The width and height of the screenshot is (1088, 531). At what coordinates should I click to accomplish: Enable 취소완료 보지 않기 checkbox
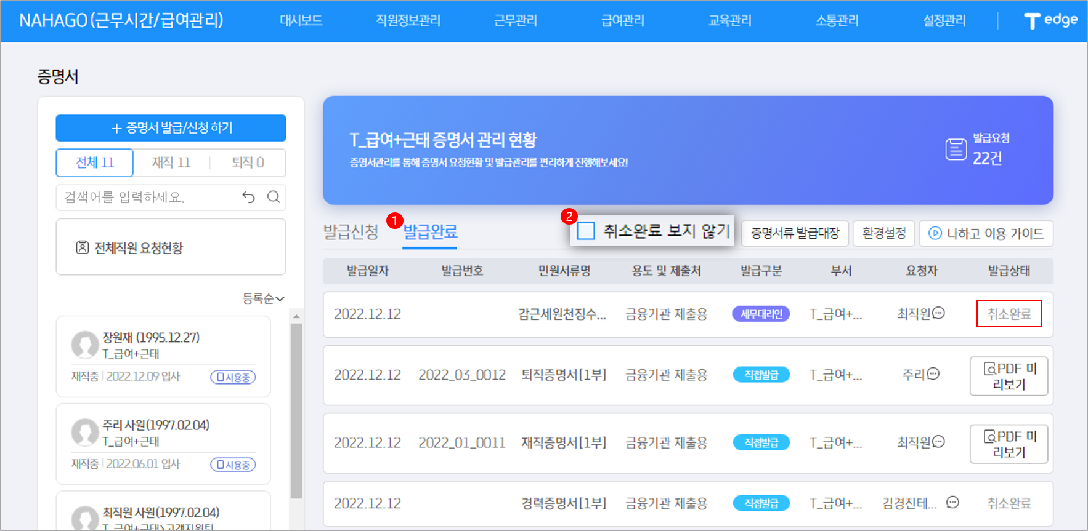tap(586, 231)
